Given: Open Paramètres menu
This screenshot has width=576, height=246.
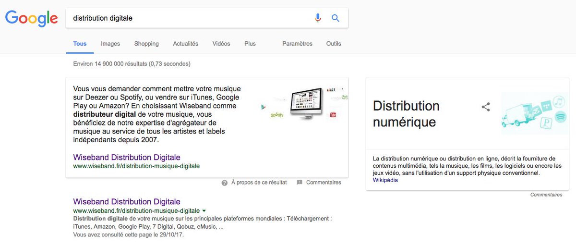Looking at the screenshot, I should click(x=297, y=44).
